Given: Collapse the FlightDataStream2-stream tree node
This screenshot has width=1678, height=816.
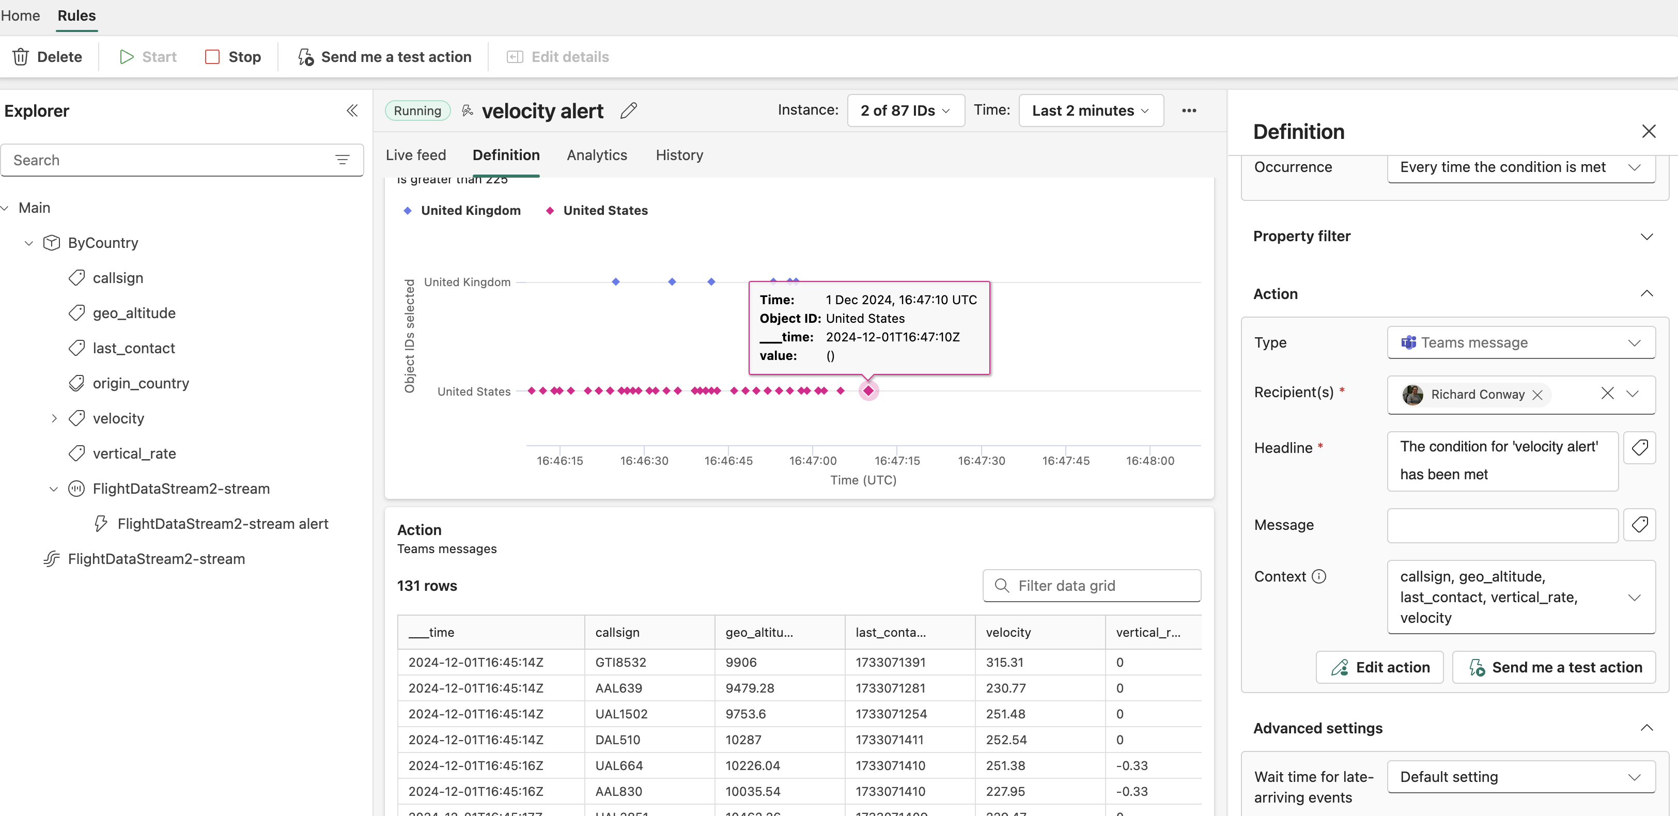Looking at the screenshot, I should pos(54,489).
